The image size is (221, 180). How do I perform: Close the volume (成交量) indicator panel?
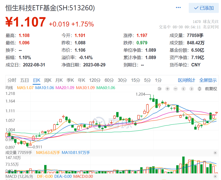click(215, 153)
